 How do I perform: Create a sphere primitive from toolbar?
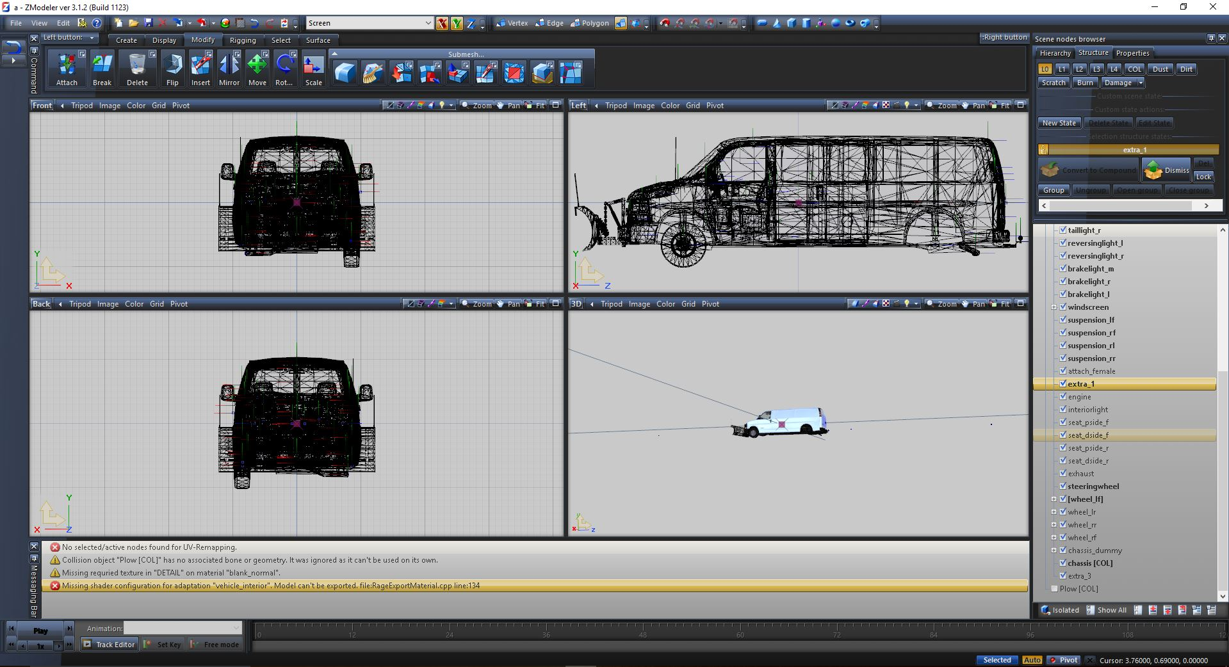point(835,23)
